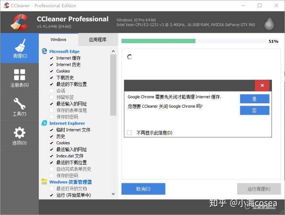Switch to the 应用程序 tab
The height and width of the screenshot is (215, 285).
pos(98,40)
